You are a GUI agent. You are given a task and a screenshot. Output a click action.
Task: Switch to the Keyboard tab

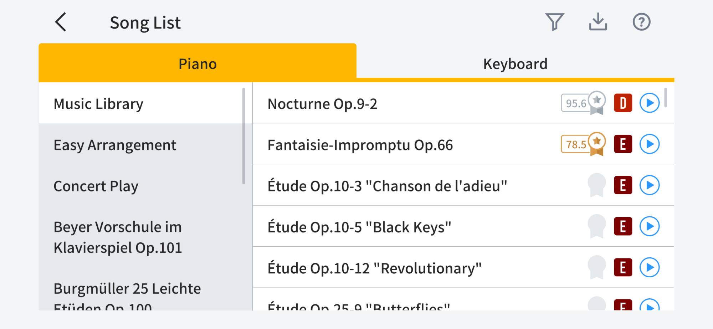tap(515, 64)
